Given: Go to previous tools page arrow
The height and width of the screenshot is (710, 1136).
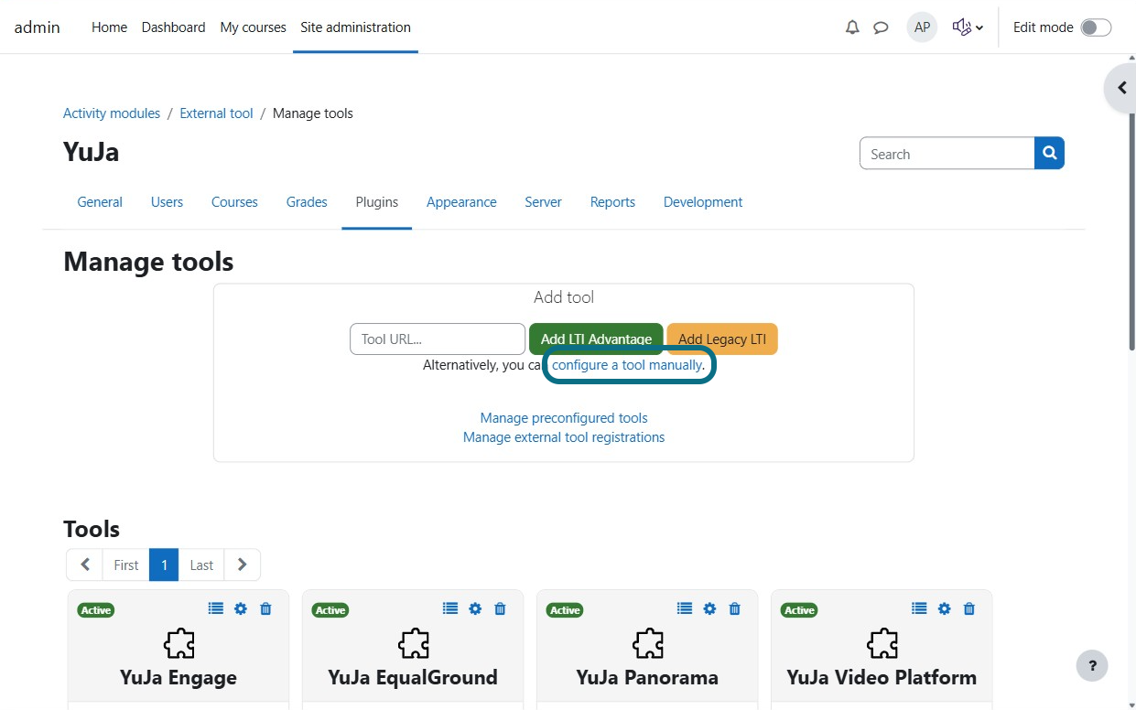Looking at the screenshot, I should coord(84,565).
